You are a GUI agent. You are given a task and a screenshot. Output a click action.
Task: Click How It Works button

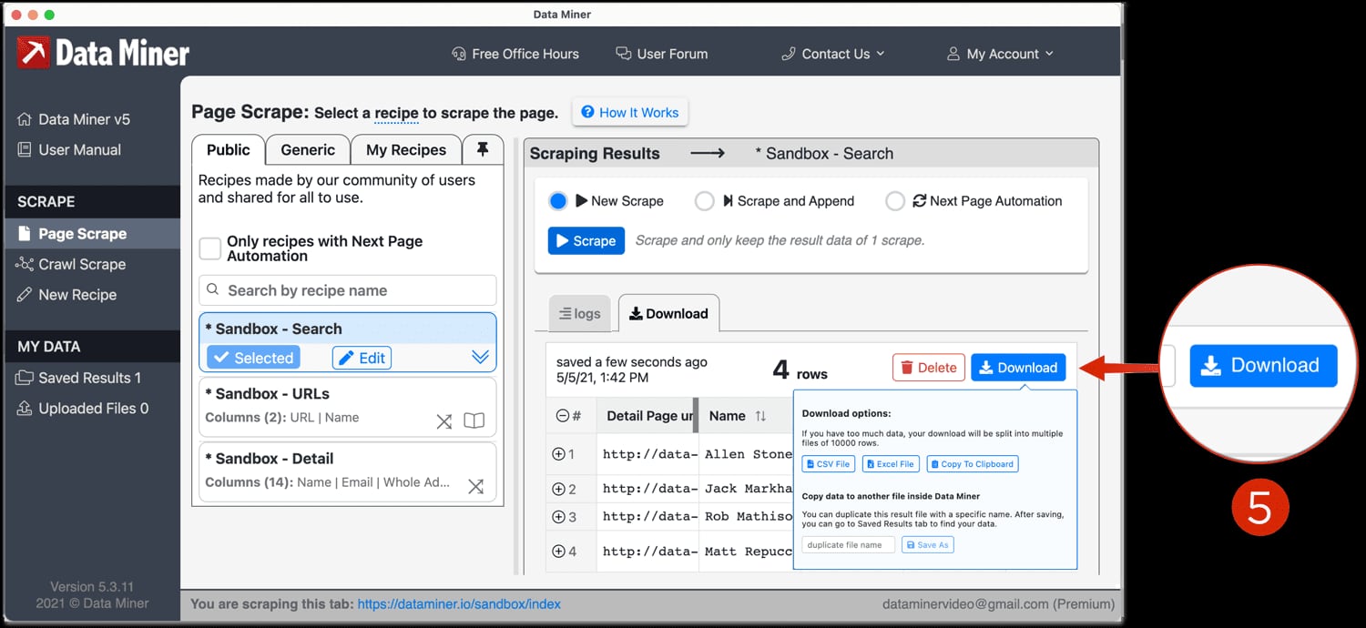click(630, 113)
